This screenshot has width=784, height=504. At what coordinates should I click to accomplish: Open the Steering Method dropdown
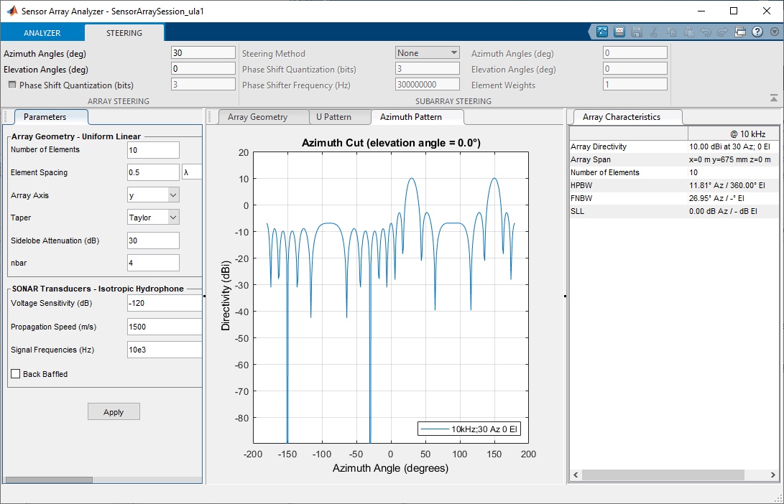point(428,53)
